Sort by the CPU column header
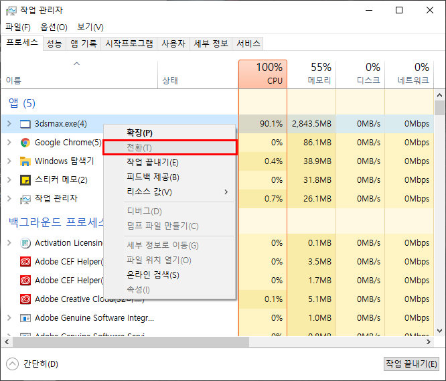The height and width of the screenshot is (381, 446). coord(263,74)
